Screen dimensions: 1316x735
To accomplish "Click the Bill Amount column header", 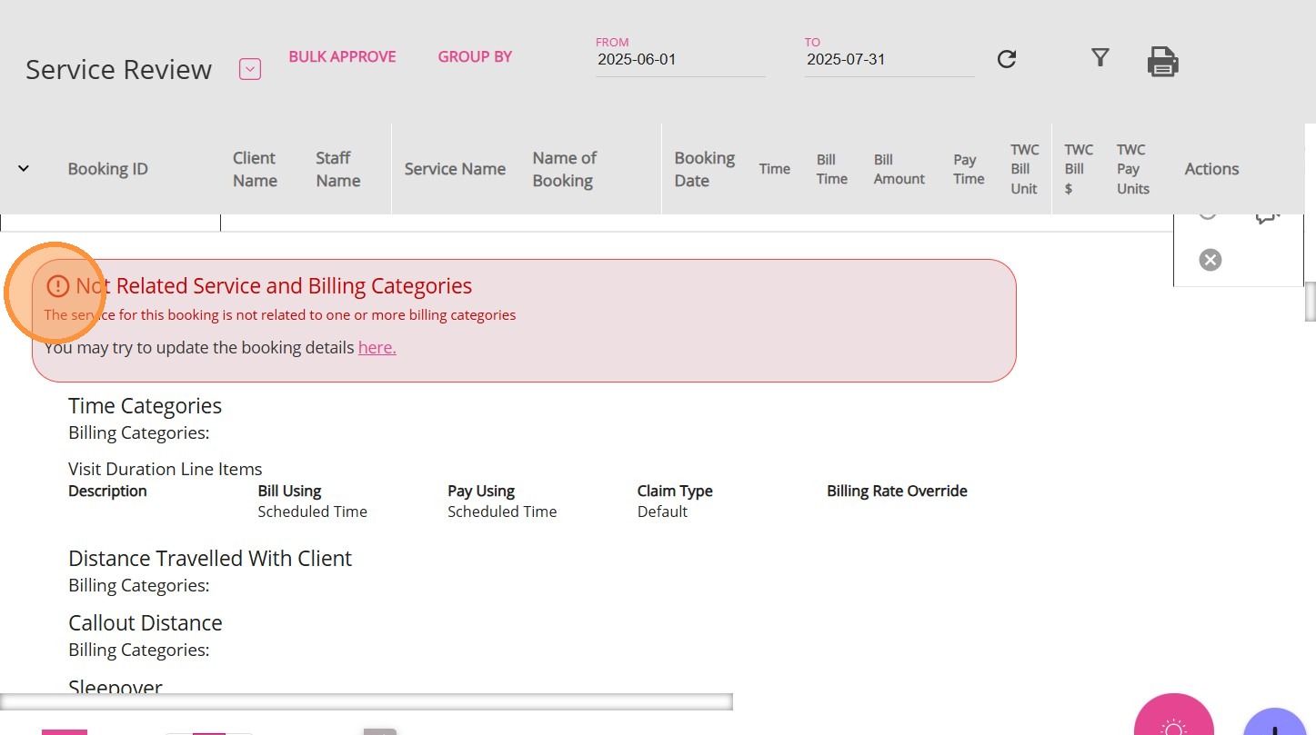I will (x=899, y=169).
